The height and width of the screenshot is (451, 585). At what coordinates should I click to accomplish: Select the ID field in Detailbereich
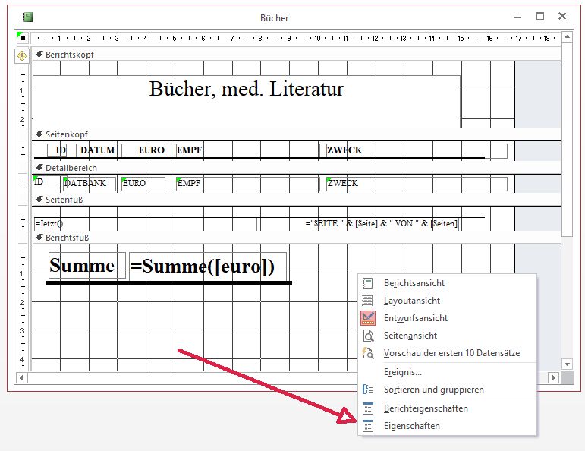point(49,181)
